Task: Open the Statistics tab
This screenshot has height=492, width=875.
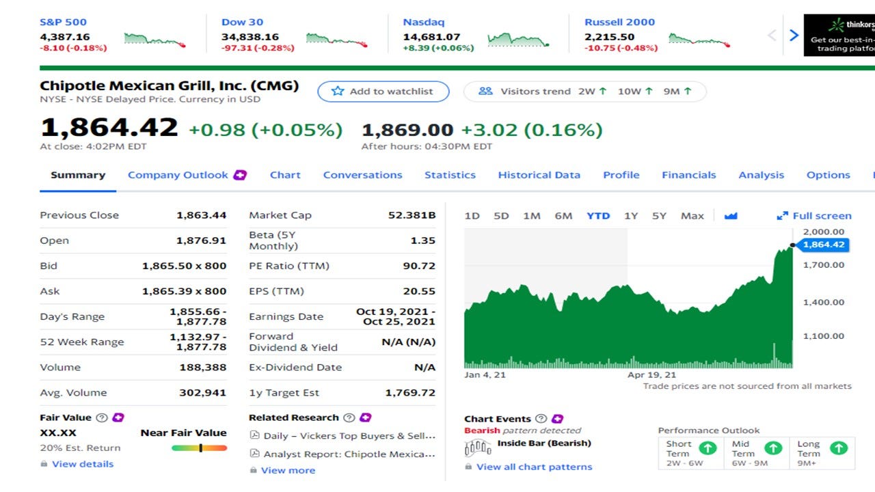Action: tap(450, 175)
